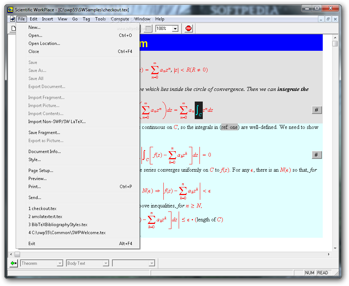Screen dimensions: 349x286
Task: Click the ref: one cross-reference
Action: (229, 127)
